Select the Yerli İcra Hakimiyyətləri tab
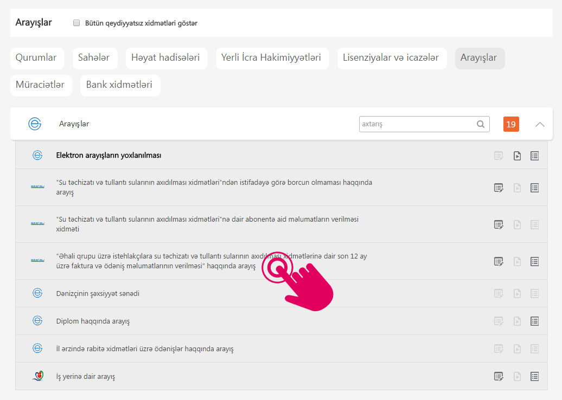The width and height of the screenshot is (562, 400). click(x=272, y=59)
